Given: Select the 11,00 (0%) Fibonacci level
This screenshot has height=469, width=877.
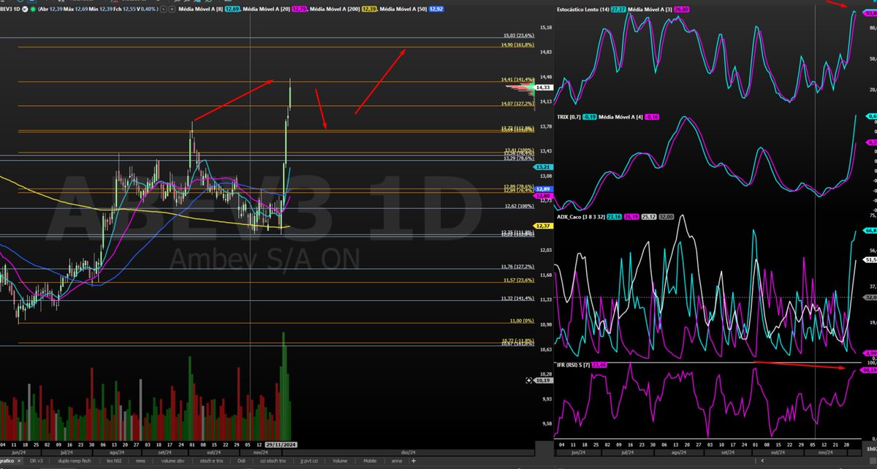Looking at the screenshot, I should [x=522, y=321].
